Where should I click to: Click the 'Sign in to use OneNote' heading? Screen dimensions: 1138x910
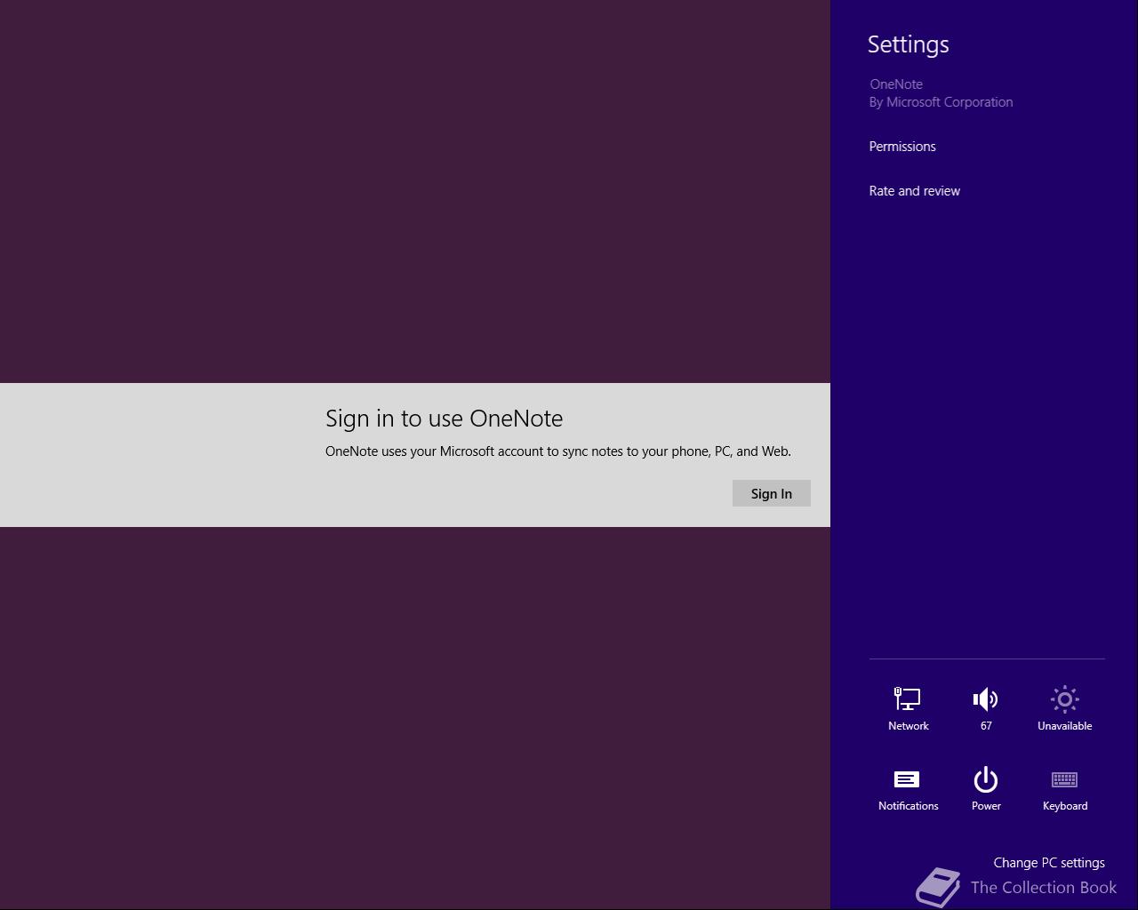[x=444, y=418]
